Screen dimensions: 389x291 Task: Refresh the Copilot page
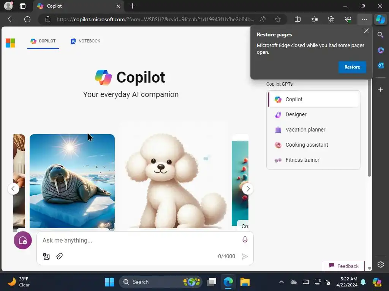click(27, 19)
